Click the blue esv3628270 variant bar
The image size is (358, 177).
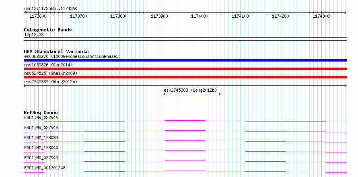click(185, 60)
